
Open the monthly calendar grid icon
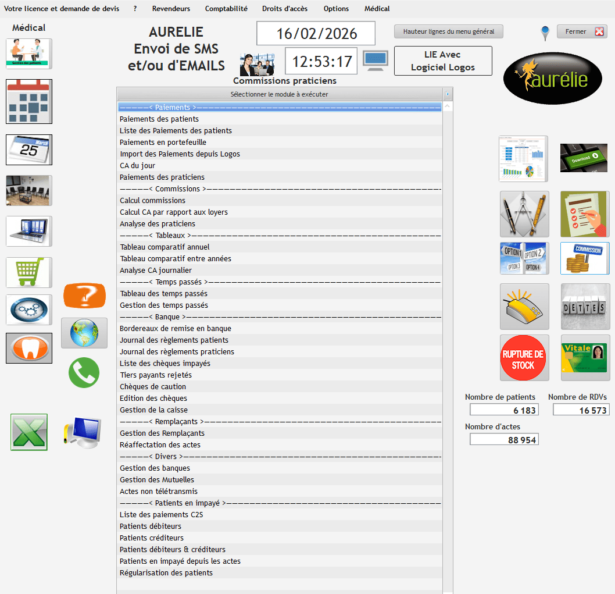[x=29, y=101]
